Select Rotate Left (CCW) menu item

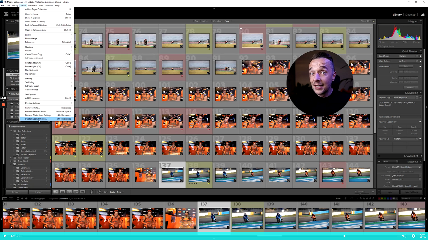[x=47, y=63]
